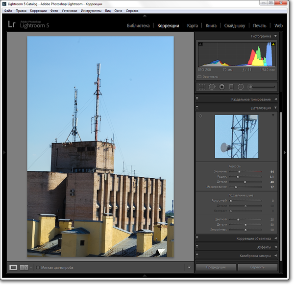This screenshot has height=285, width=294.
Task: Enable the Мягкая цветопроба checkbox
Action: 38,267
